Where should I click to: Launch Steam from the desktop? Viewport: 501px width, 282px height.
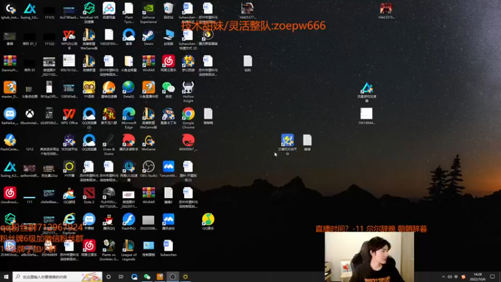pyautogui.click(x=148, y=37)
